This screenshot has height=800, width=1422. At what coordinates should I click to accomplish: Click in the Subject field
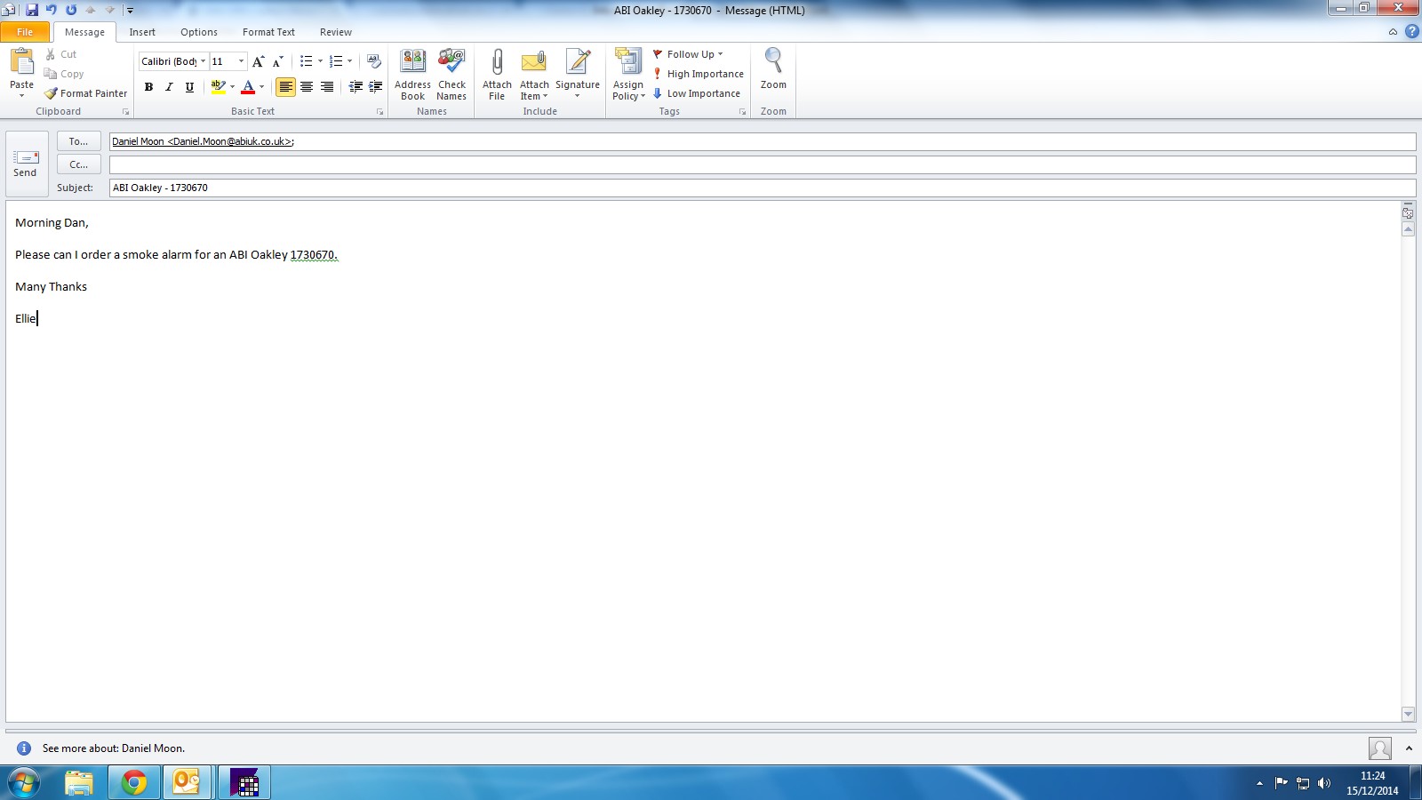(763, 188)
